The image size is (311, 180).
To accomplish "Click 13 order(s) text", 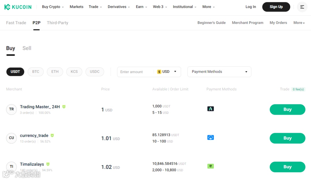I will tap(28, 141).
